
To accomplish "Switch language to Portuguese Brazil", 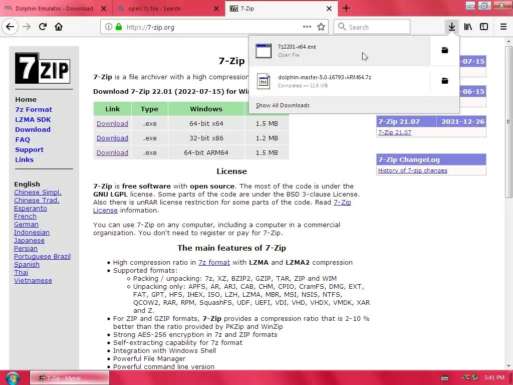I will (42, 256).
